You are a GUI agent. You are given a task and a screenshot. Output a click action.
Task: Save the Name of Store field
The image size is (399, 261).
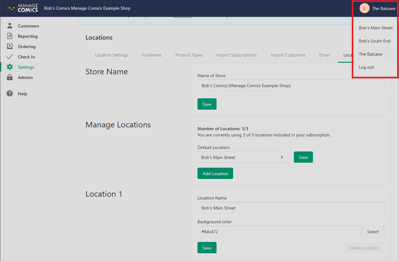tap(207, 104)
